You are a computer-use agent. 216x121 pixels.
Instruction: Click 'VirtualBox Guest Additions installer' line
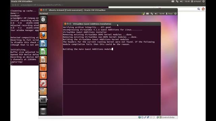pyautogui.click(x=85, y=32)
